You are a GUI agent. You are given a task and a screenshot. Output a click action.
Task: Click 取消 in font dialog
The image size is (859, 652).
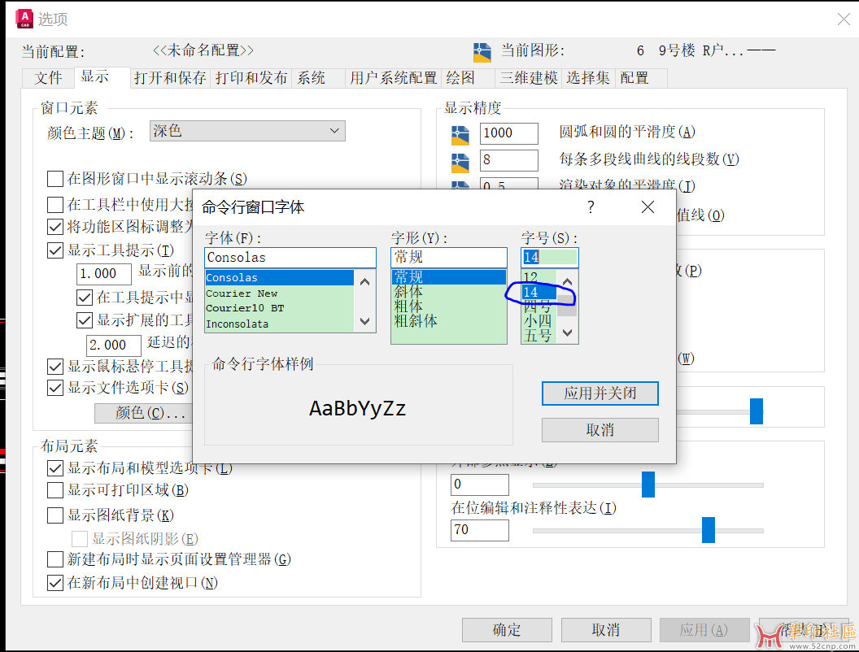click(600, 430)
